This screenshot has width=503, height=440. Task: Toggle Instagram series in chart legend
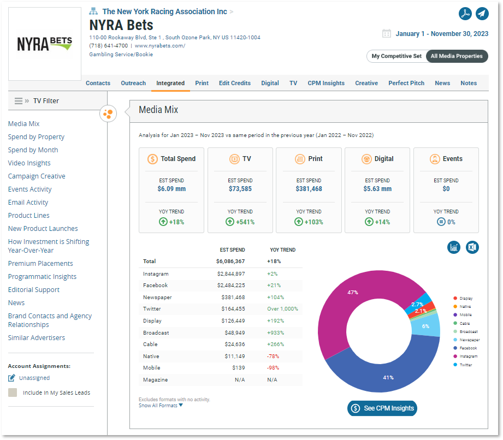pyautogui.click(x=465, y=356)
